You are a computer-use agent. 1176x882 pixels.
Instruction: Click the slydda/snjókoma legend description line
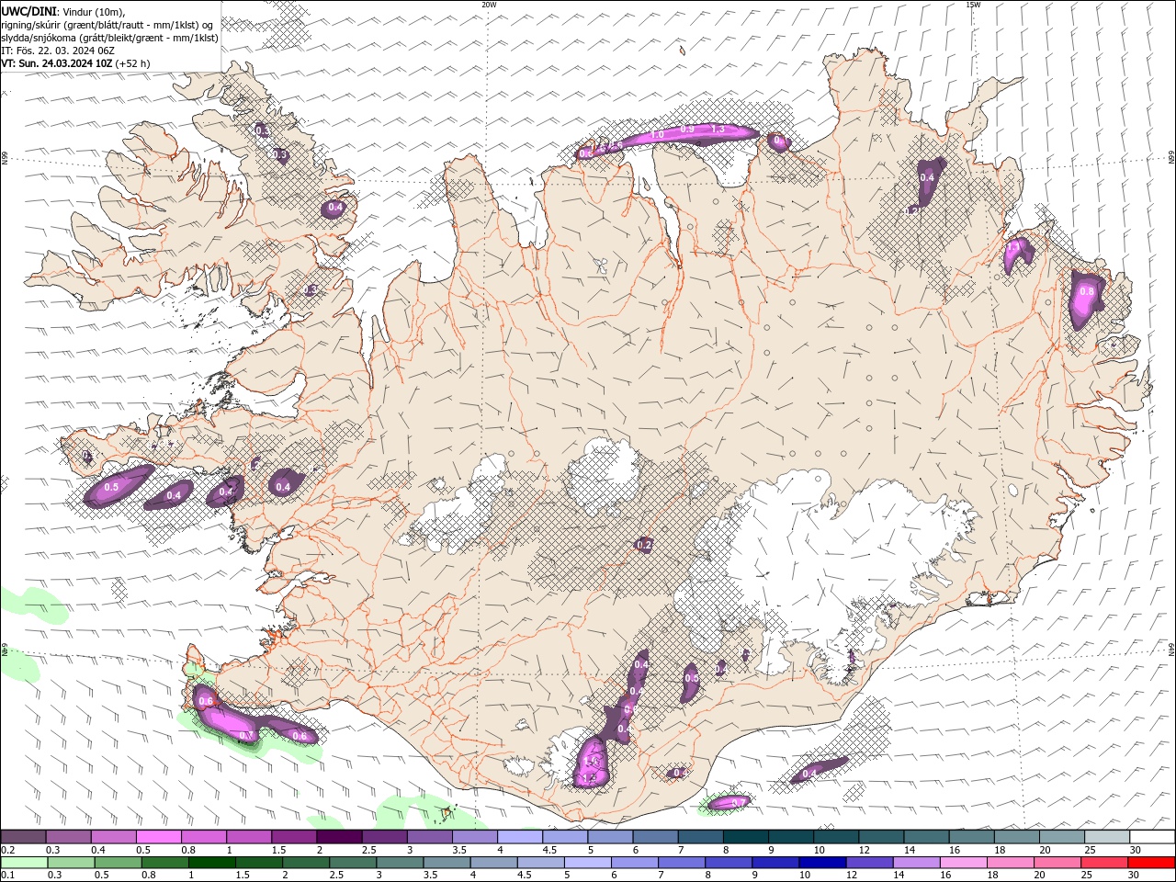click(110, 38)
